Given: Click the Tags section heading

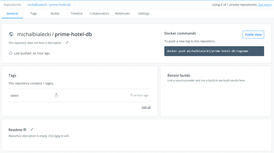Looking at the screenshot, I should [12, 75].
